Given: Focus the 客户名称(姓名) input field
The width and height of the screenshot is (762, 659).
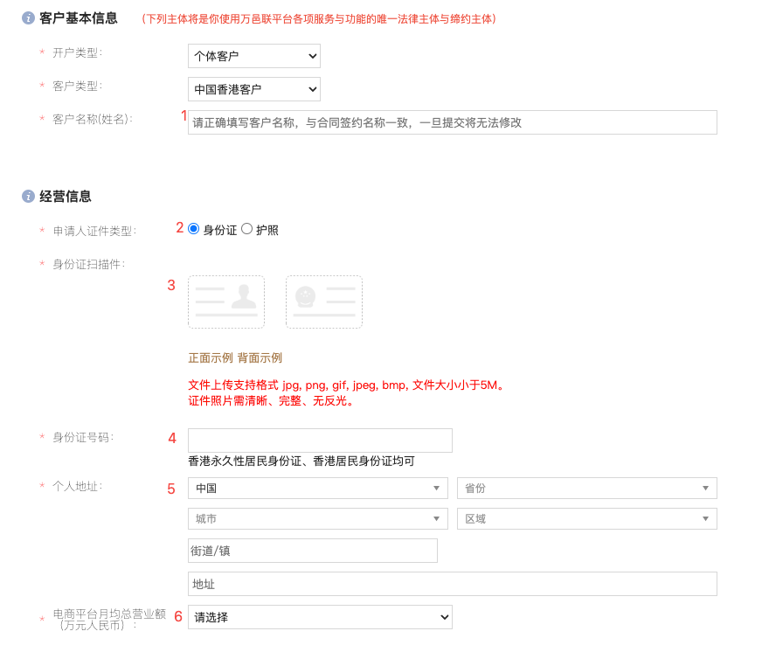Looking at the screenshot, I should click(453, 122).
